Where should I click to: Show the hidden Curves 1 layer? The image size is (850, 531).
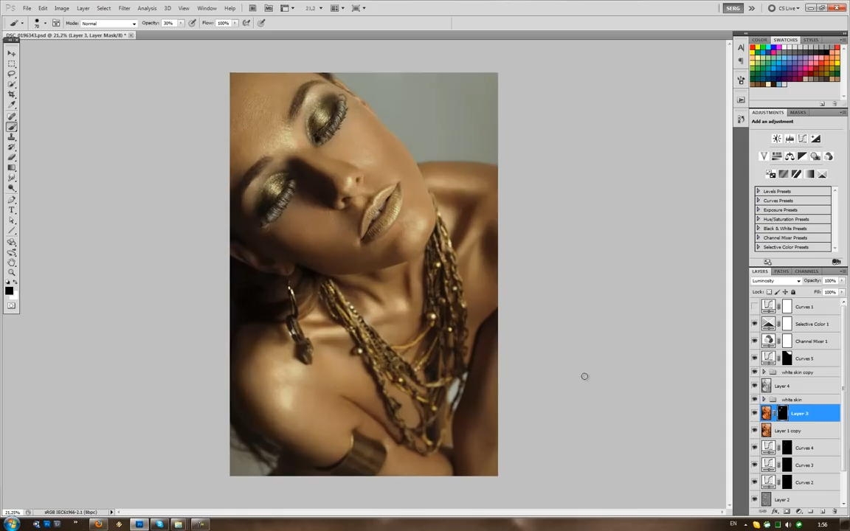(x=755, y=307)
